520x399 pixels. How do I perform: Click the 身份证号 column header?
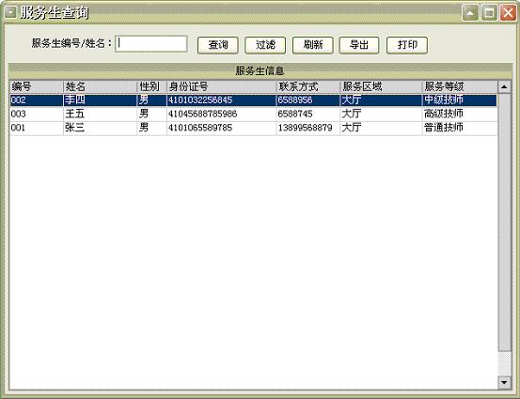[221, 86]
